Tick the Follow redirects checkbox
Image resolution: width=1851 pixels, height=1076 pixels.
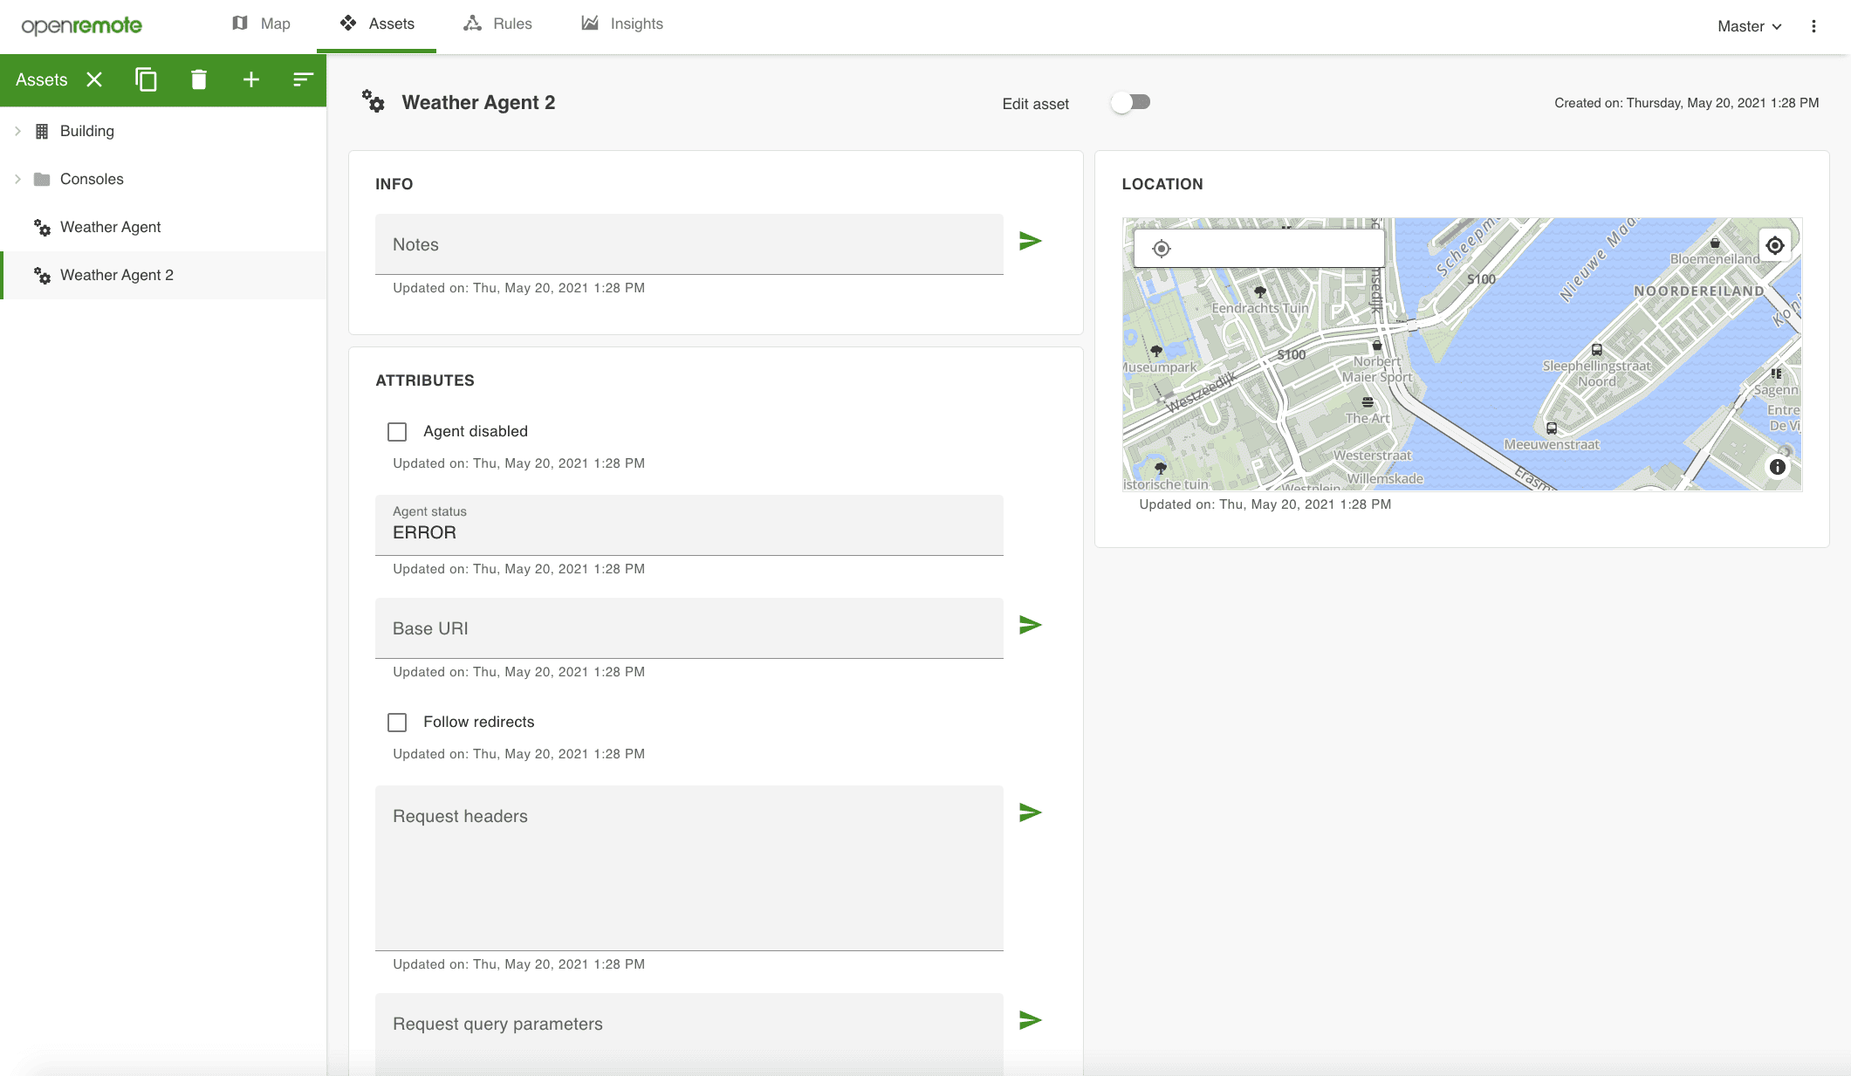[x=397, y=723]
